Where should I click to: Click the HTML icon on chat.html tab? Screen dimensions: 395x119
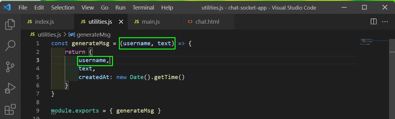pyautogui.click(x=190, y=22)
